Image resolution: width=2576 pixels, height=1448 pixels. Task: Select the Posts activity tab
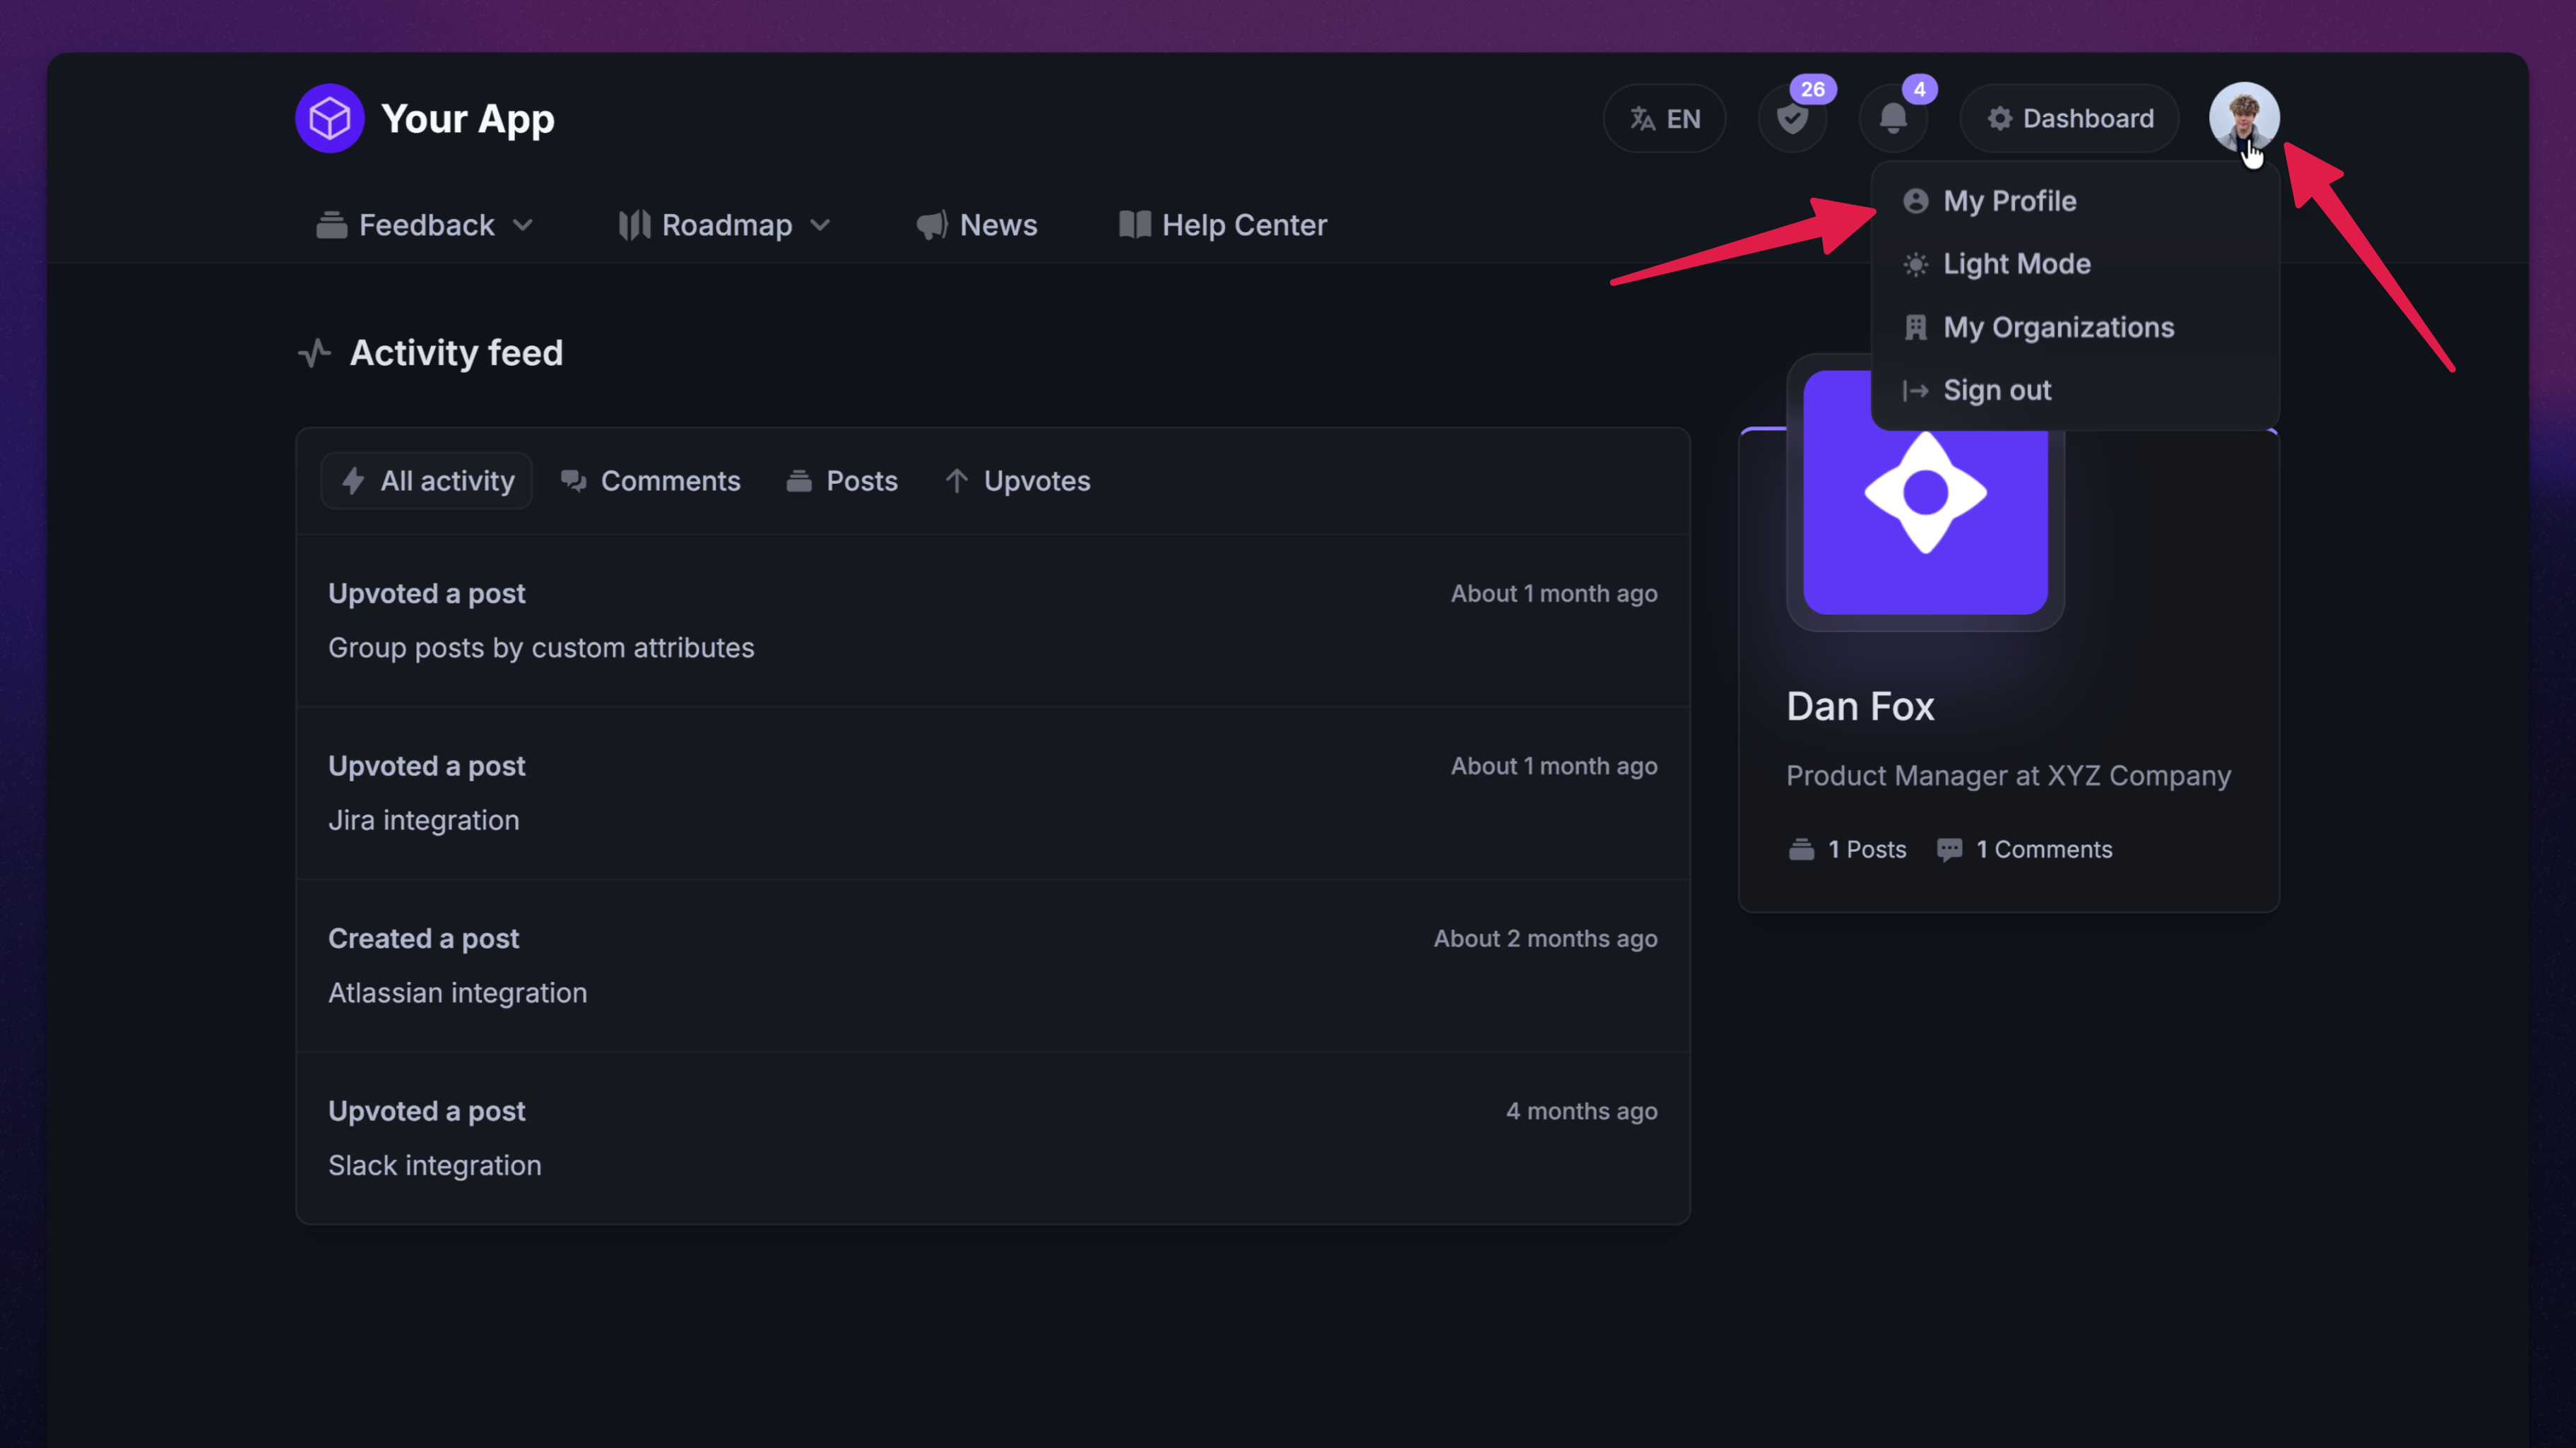pos(842,481)
